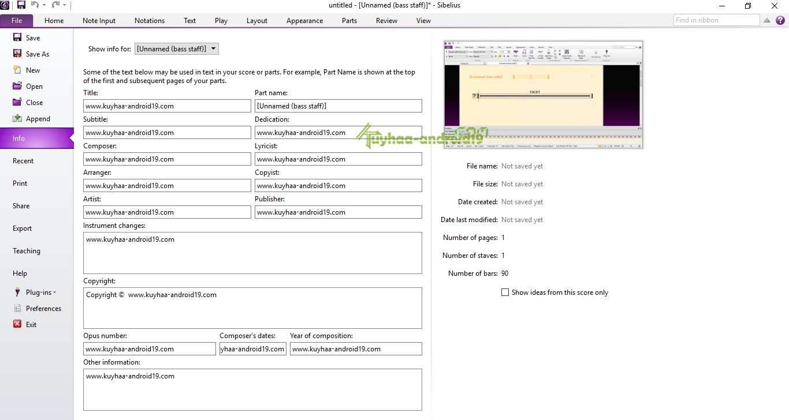Image resolution: width=789 pixels, height=420 pixels.
Task: Click the Arranger text field
Action: 167,186
